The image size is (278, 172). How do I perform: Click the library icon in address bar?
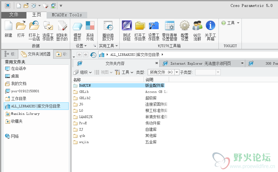pos(102,55)
